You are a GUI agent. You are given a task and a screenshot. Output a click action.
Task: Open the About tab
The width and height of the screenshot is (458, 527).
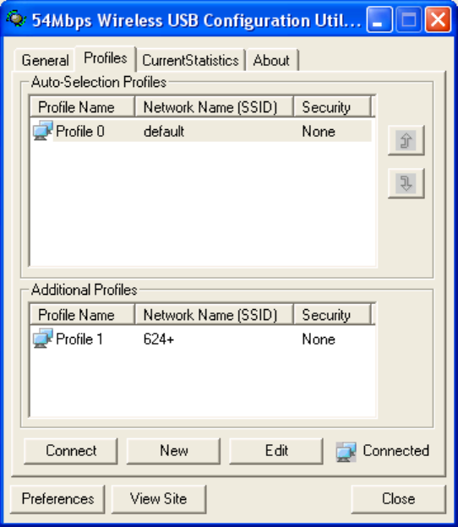point(271,61)
